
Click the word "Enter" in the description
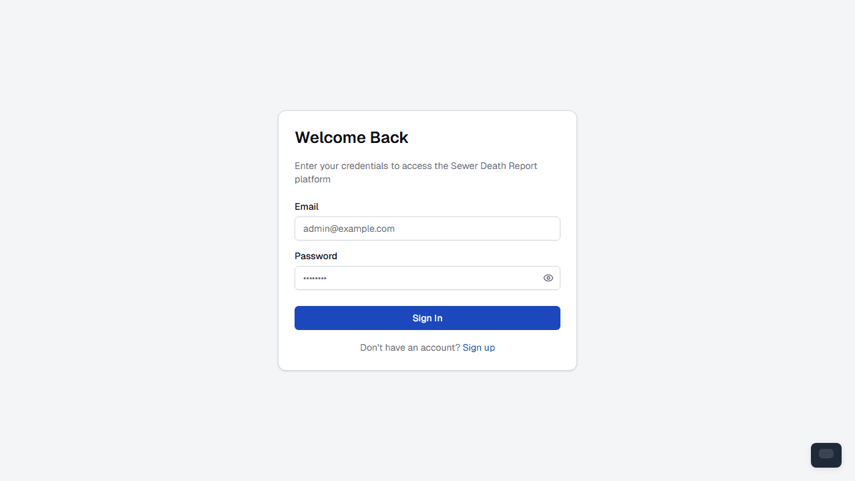(306, 166)
